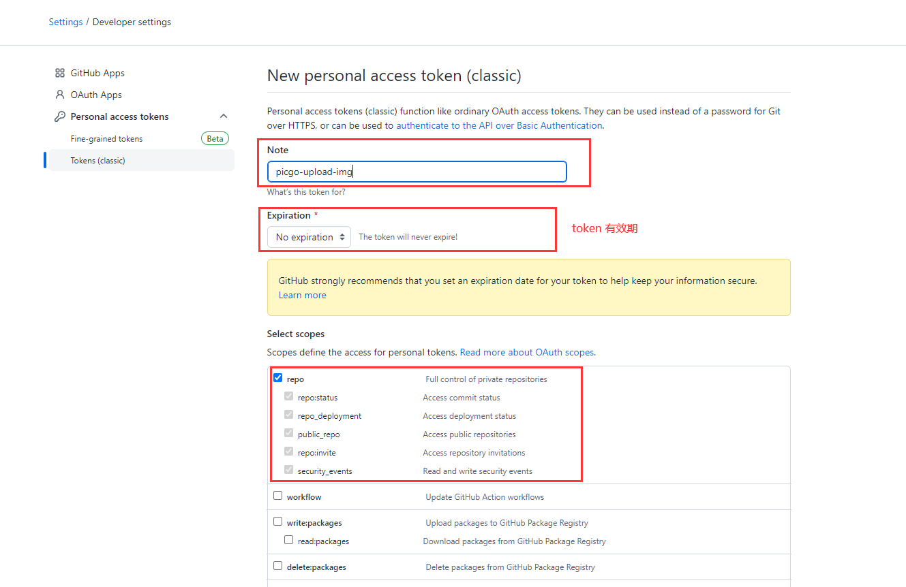
Task: Focus the Note input field
Action: click(417, 172)
